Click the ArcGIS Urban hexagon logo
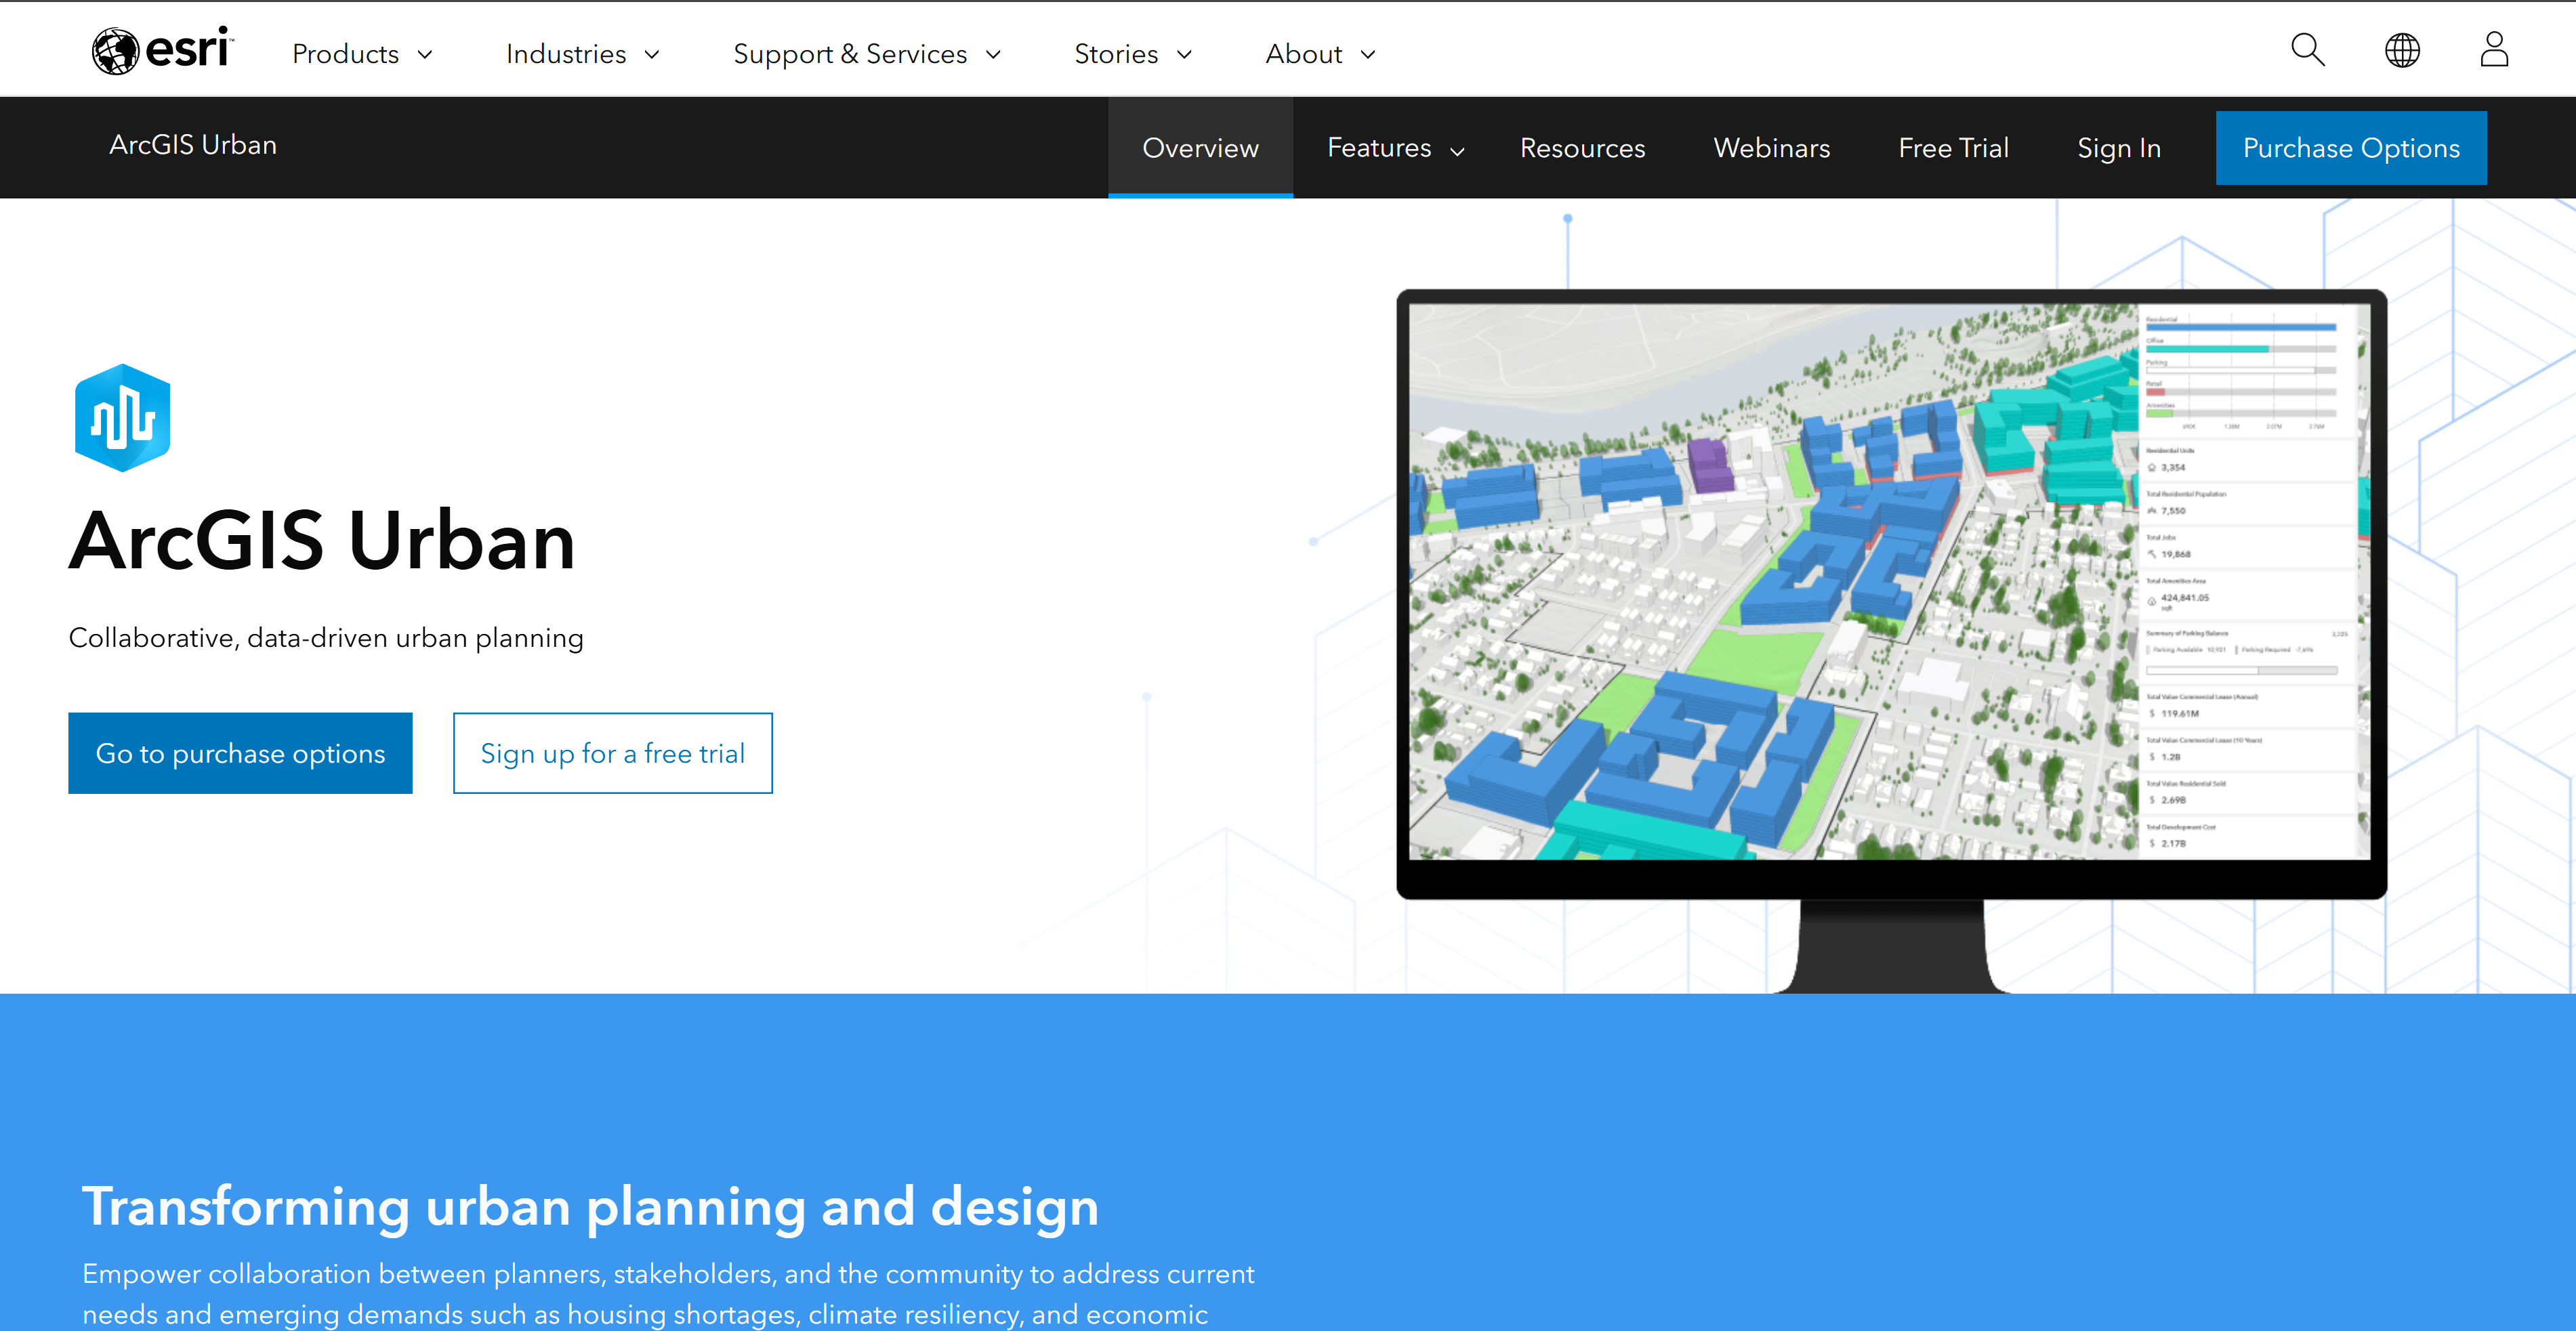Viewport: 2576px width, 1331px height. pyautogui.click(x=122, y=416)
